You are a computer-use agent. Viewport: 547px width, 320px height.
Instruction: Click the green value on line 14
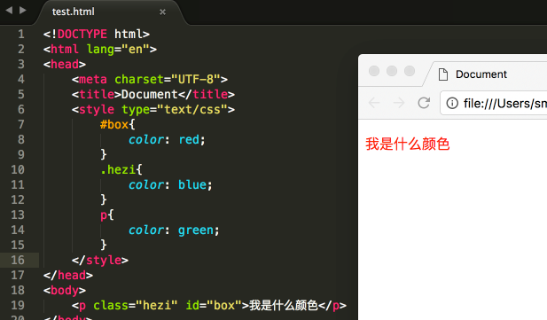coord(196,230)
